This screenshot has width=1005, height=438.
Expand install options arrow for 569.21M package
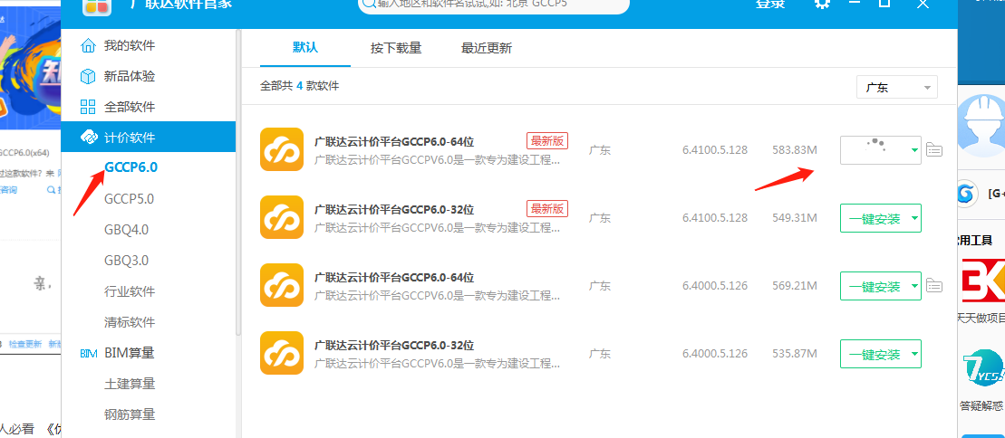point(914,286)
